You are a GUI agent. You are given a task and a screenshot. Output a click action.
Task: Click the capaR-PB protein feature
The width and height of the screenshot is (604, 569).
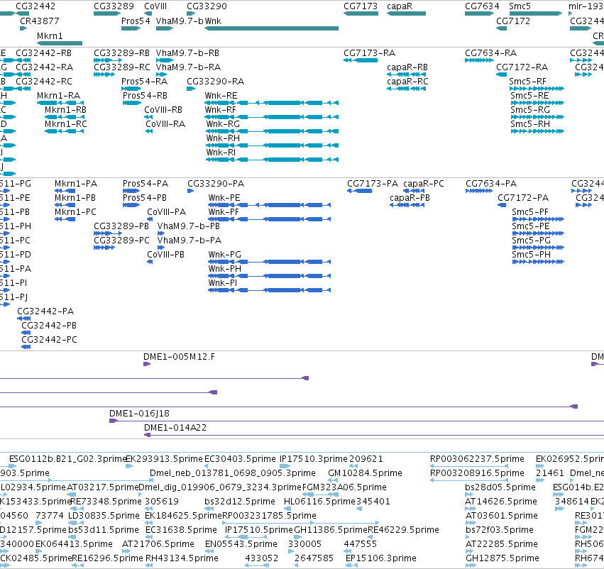407,205
